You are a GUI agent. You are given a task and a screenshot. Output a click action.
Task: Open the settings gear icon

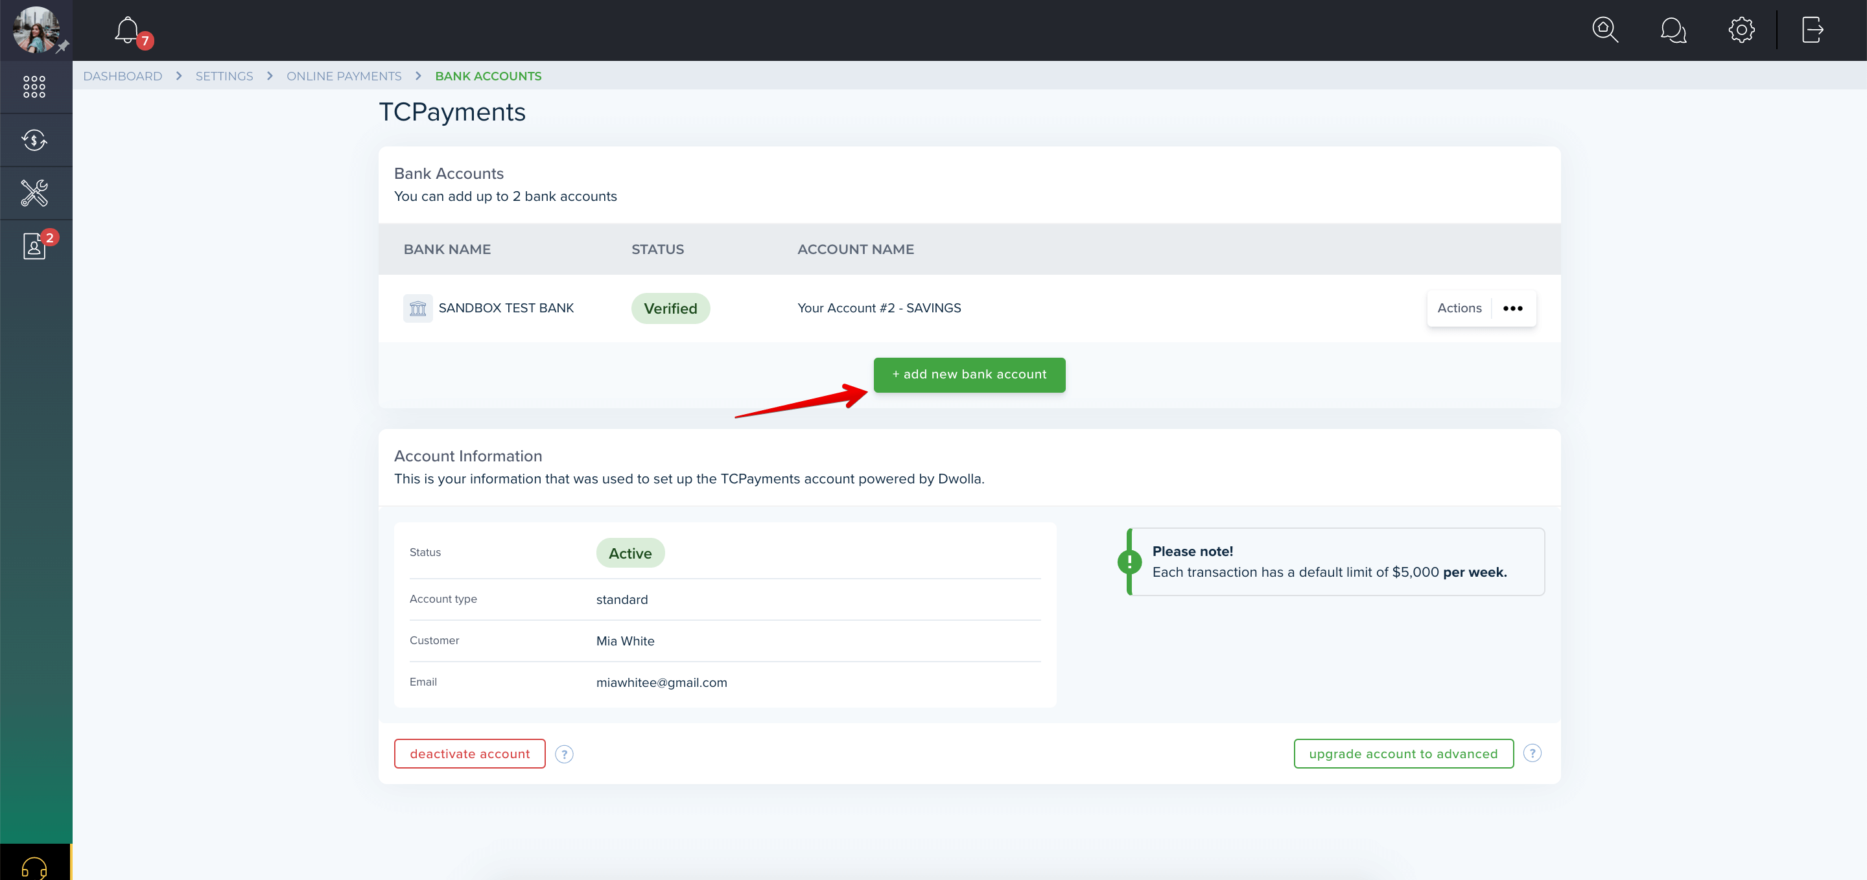tap(1741, 30)
